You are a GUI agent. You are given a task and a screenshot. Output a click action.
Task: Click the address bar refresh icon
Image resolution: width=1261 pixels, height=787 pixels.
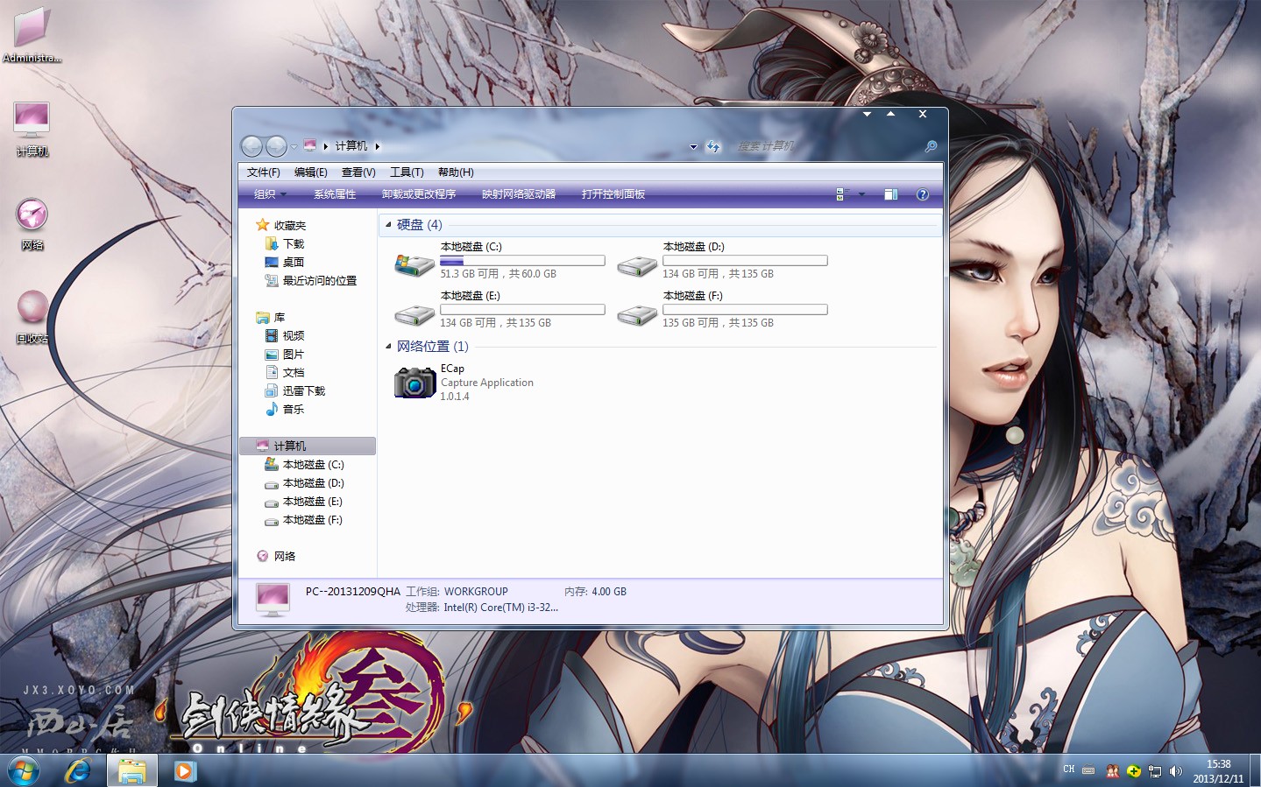click(x=712, y=146)
